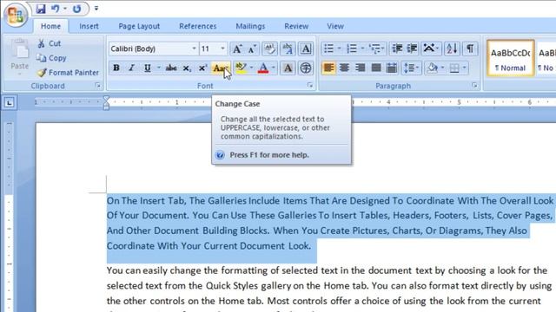Open the Calibri font name dropdown
The width and height of the screenshot is (556, 312).
click(x=194, y=49)
